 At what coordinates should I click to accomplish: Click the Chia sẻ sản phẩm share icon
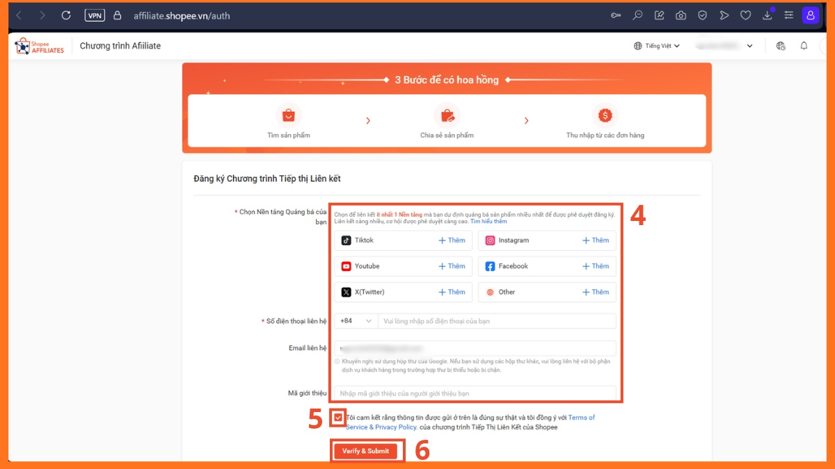447,115
